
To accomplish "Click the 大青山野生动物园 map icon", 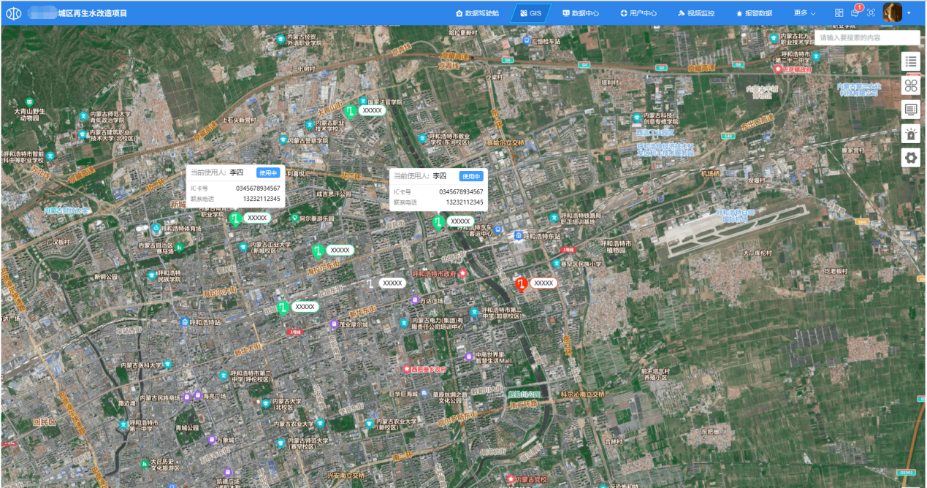I will click(29, 102).
